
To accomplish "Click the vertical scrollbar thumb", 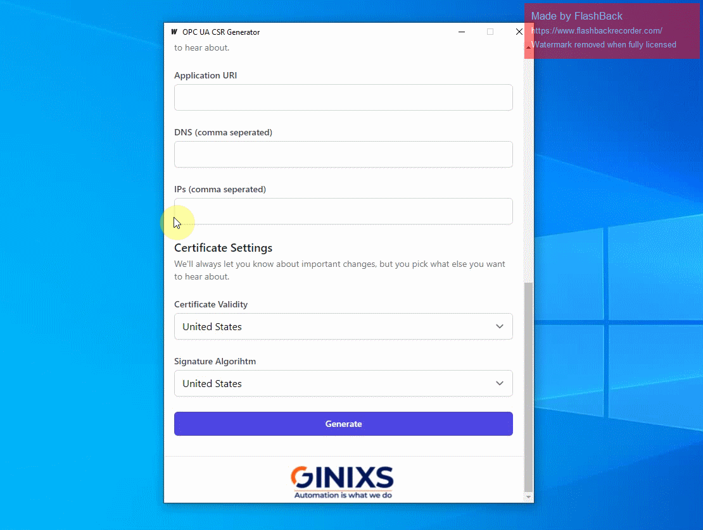I will click(529, 387).
